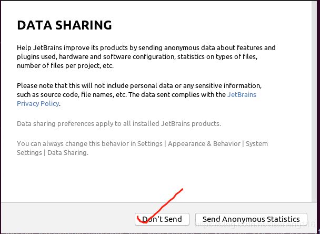Click the Don't Send button
This screenshot has height=234, width=320.
[162, 219]
